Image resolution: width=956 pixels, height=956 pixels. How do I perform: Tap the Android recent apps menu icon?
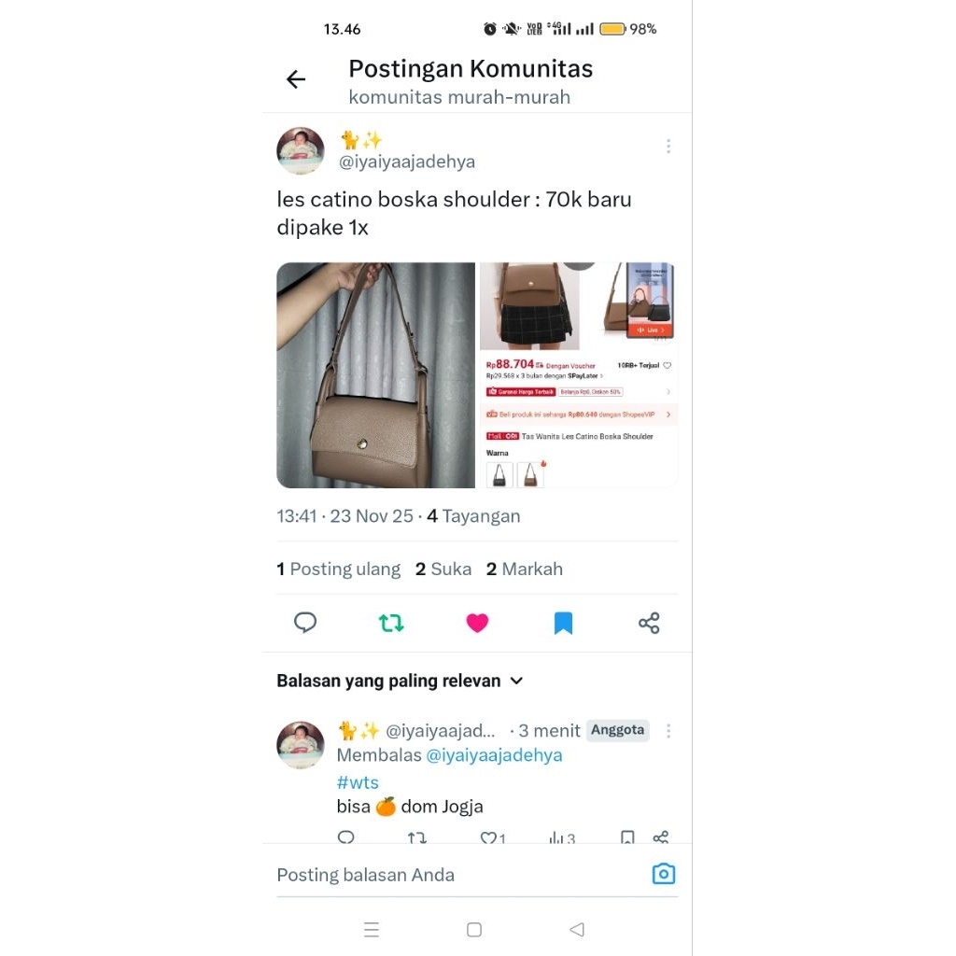372,930
